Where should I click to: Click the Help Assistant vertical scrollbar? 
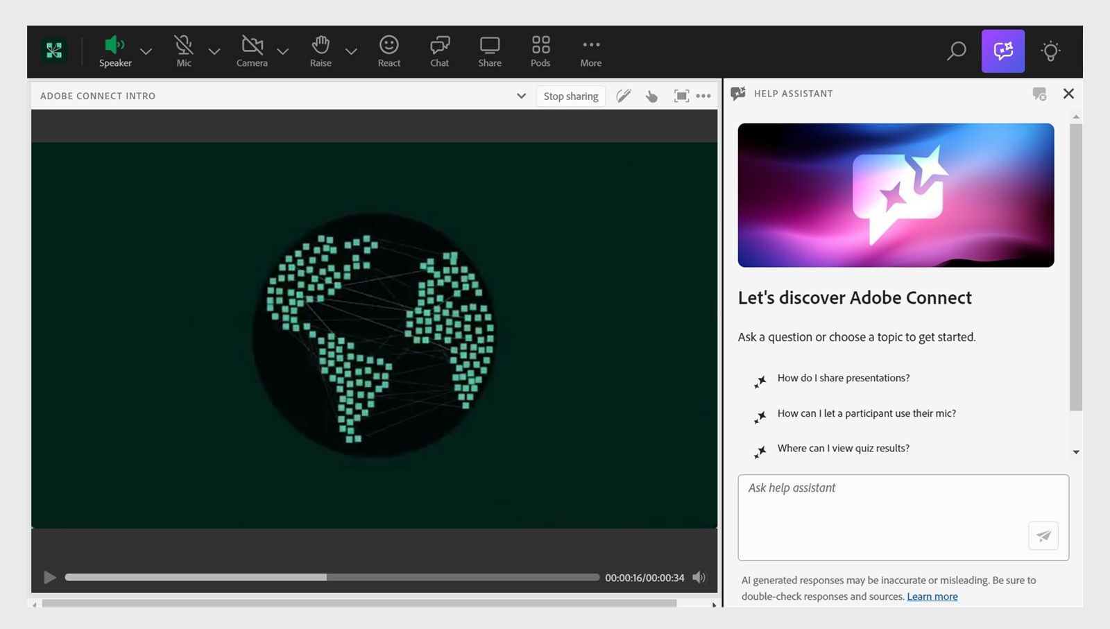1075,268
